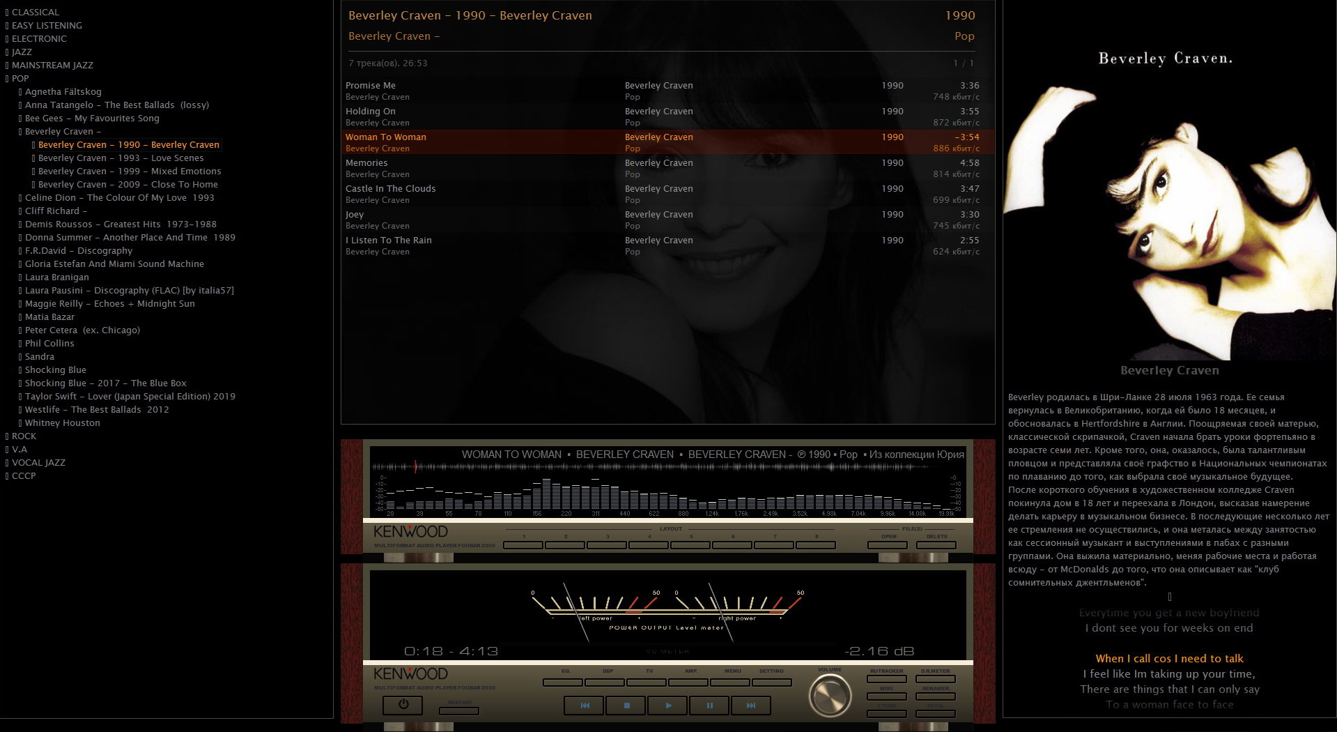Click the volume knob

830,694
